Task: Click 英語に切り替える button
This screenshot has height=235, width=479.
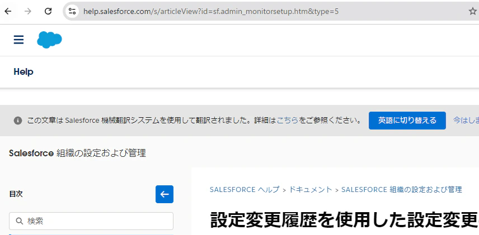Action: pos(407,121)
